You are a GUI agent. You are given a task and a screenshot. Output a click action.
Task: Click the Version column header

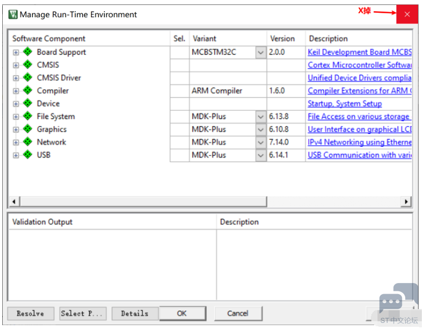[286, 39]
